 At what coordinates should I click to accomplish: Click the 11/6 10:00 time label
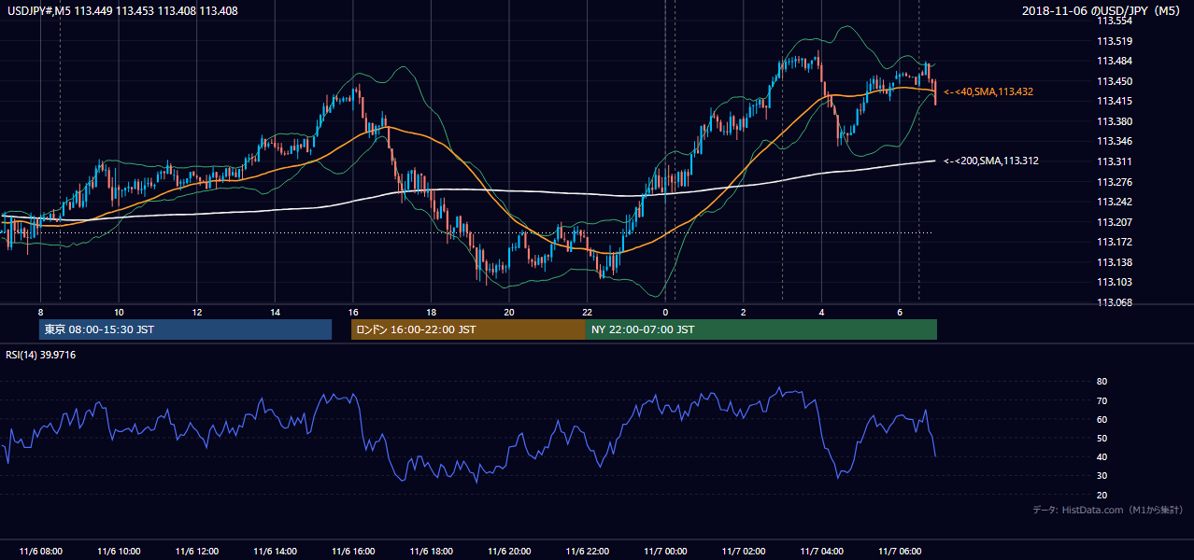point(119,552)
